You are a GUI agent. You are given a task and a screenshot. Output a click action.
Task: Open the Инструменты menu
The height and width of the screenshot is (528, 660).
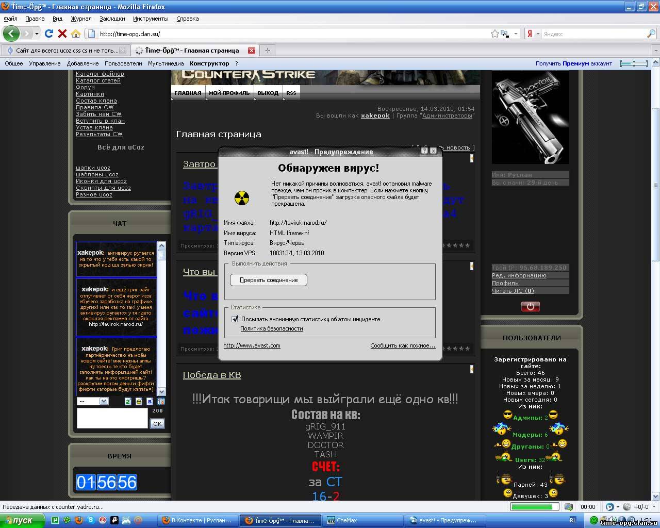coord(151,19)
